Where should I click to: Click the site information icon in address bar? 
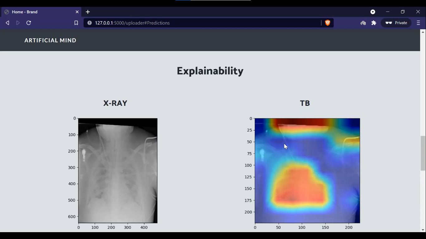(x=89, y=23)
